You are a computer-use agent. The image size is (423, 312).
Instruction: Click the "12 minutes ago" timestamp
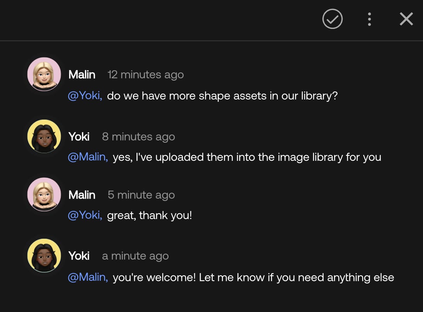click(145, 74)
